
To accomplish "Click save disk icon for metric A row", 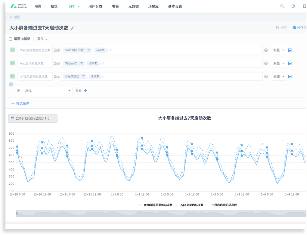I will pyautogui.click(x=290, y=50).
